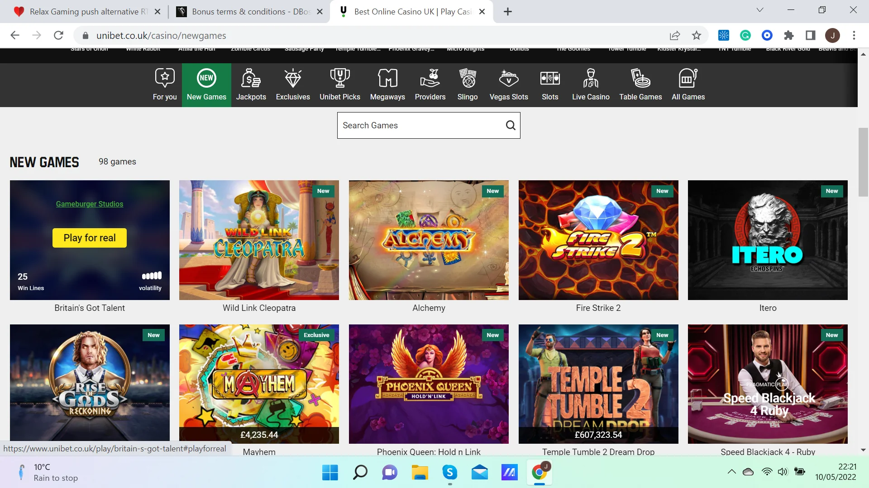
Task: Show hidden system tray icons
Action: click(x=732, y=472)
